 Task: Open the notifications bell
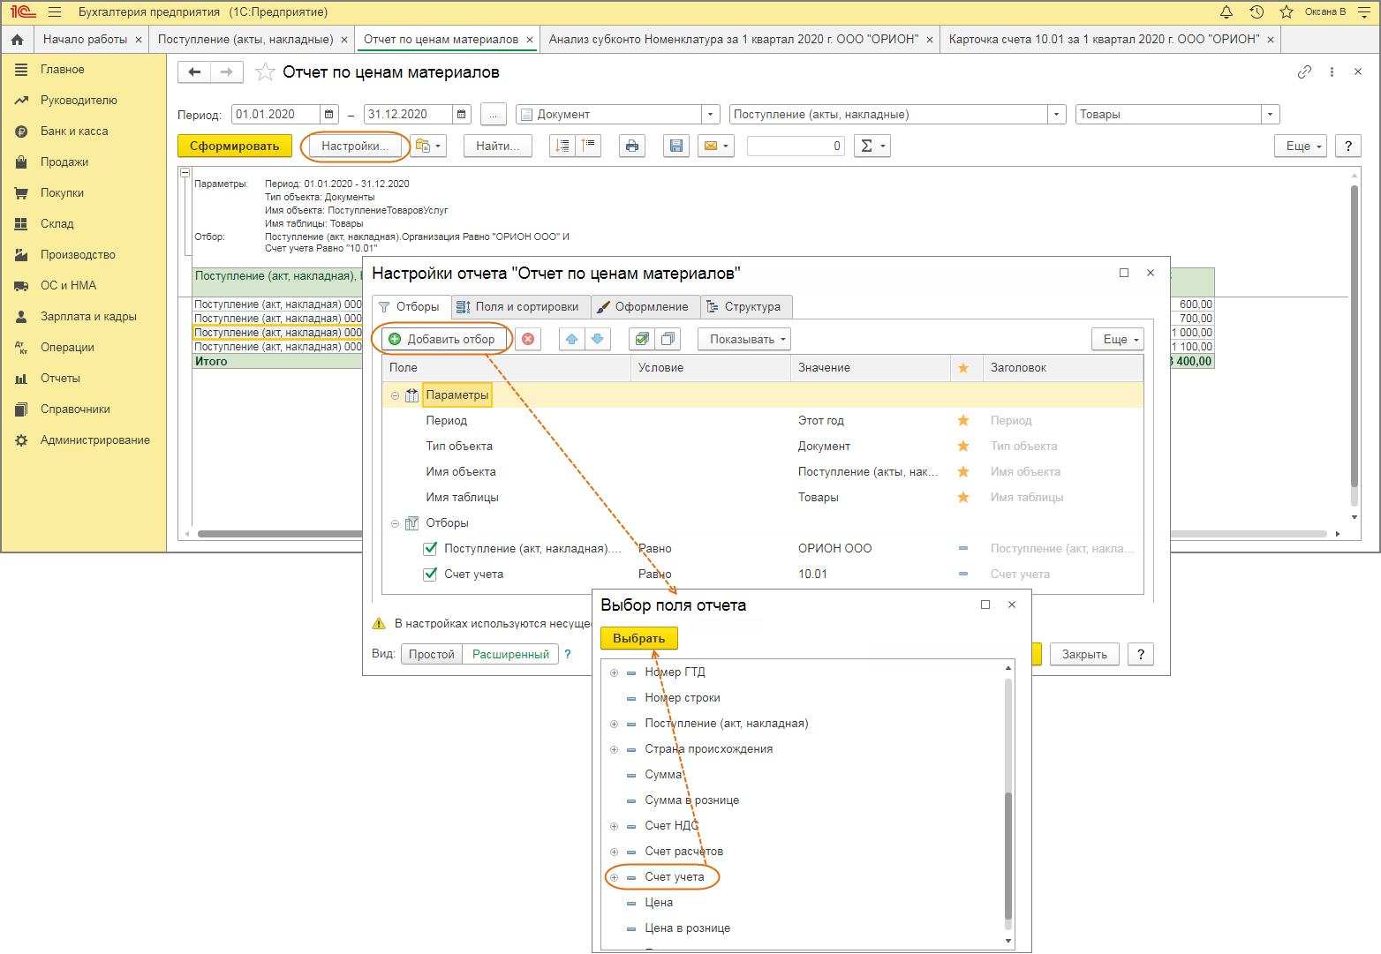(1226, 12)
